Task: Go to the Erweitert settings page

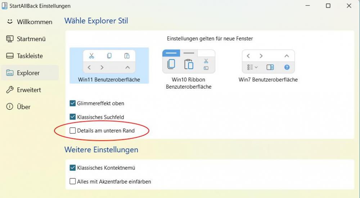Action: [x=29, y=90]
